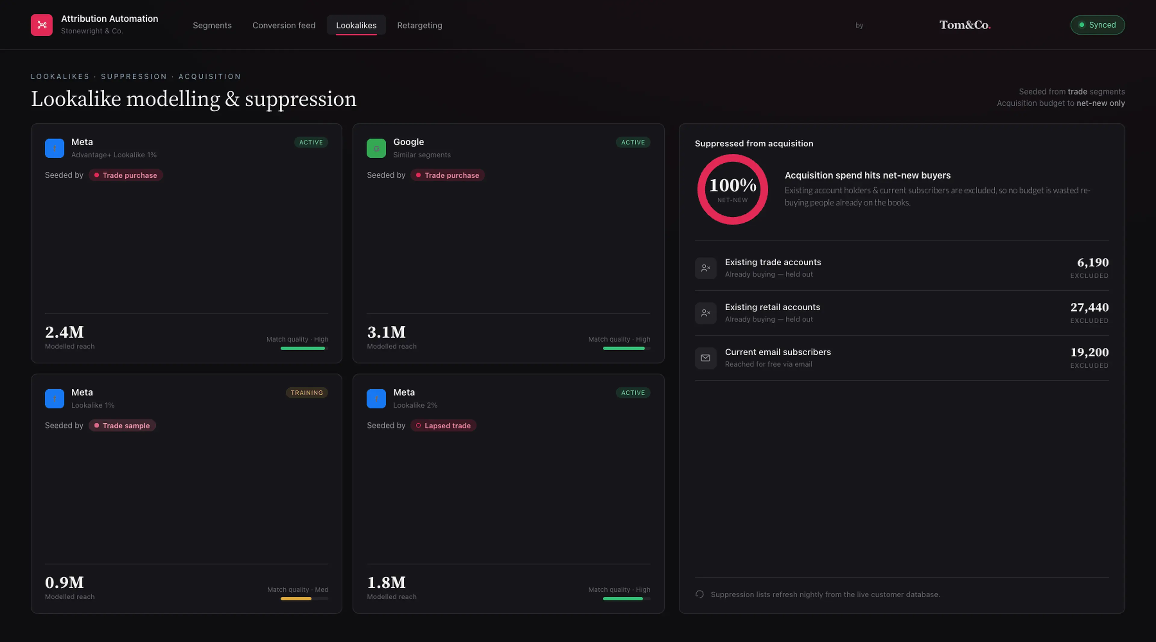Click 'Suppression lists refresh nightly' note text

click(825, 594)
